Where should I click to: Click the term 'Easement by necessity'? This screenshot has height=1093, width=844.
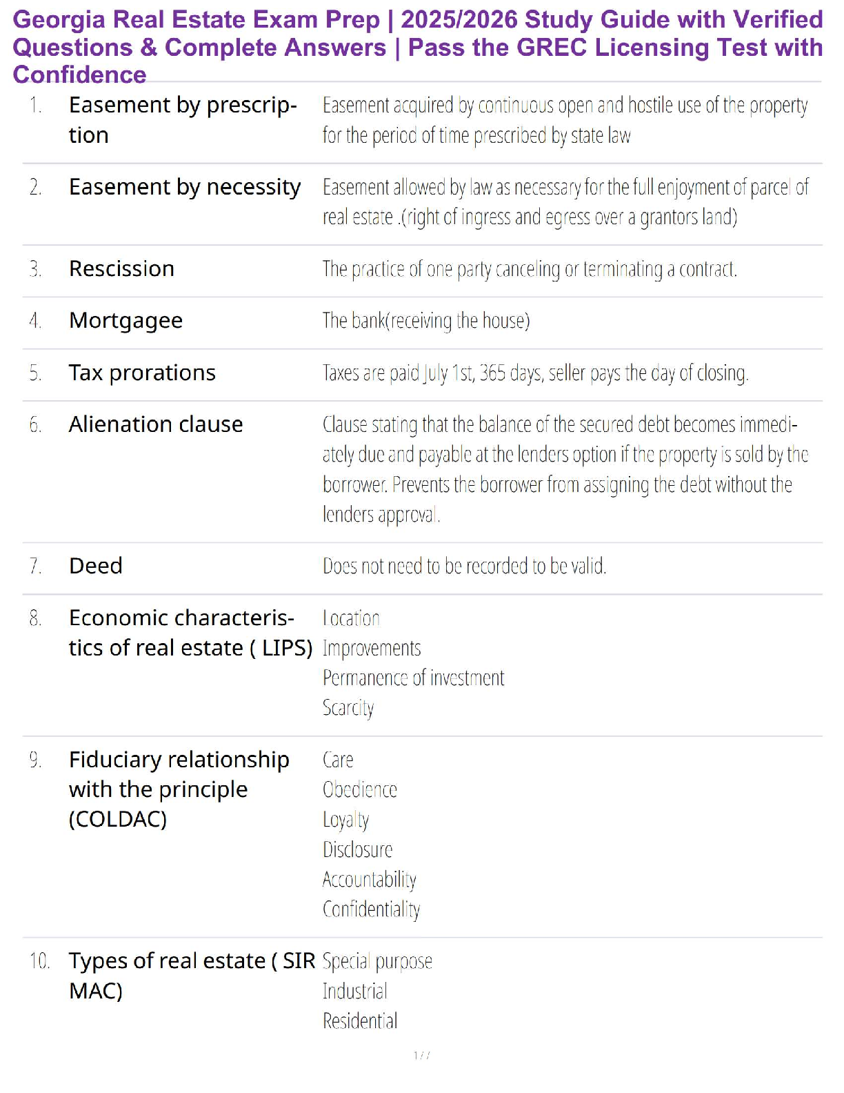coord(185,187)
